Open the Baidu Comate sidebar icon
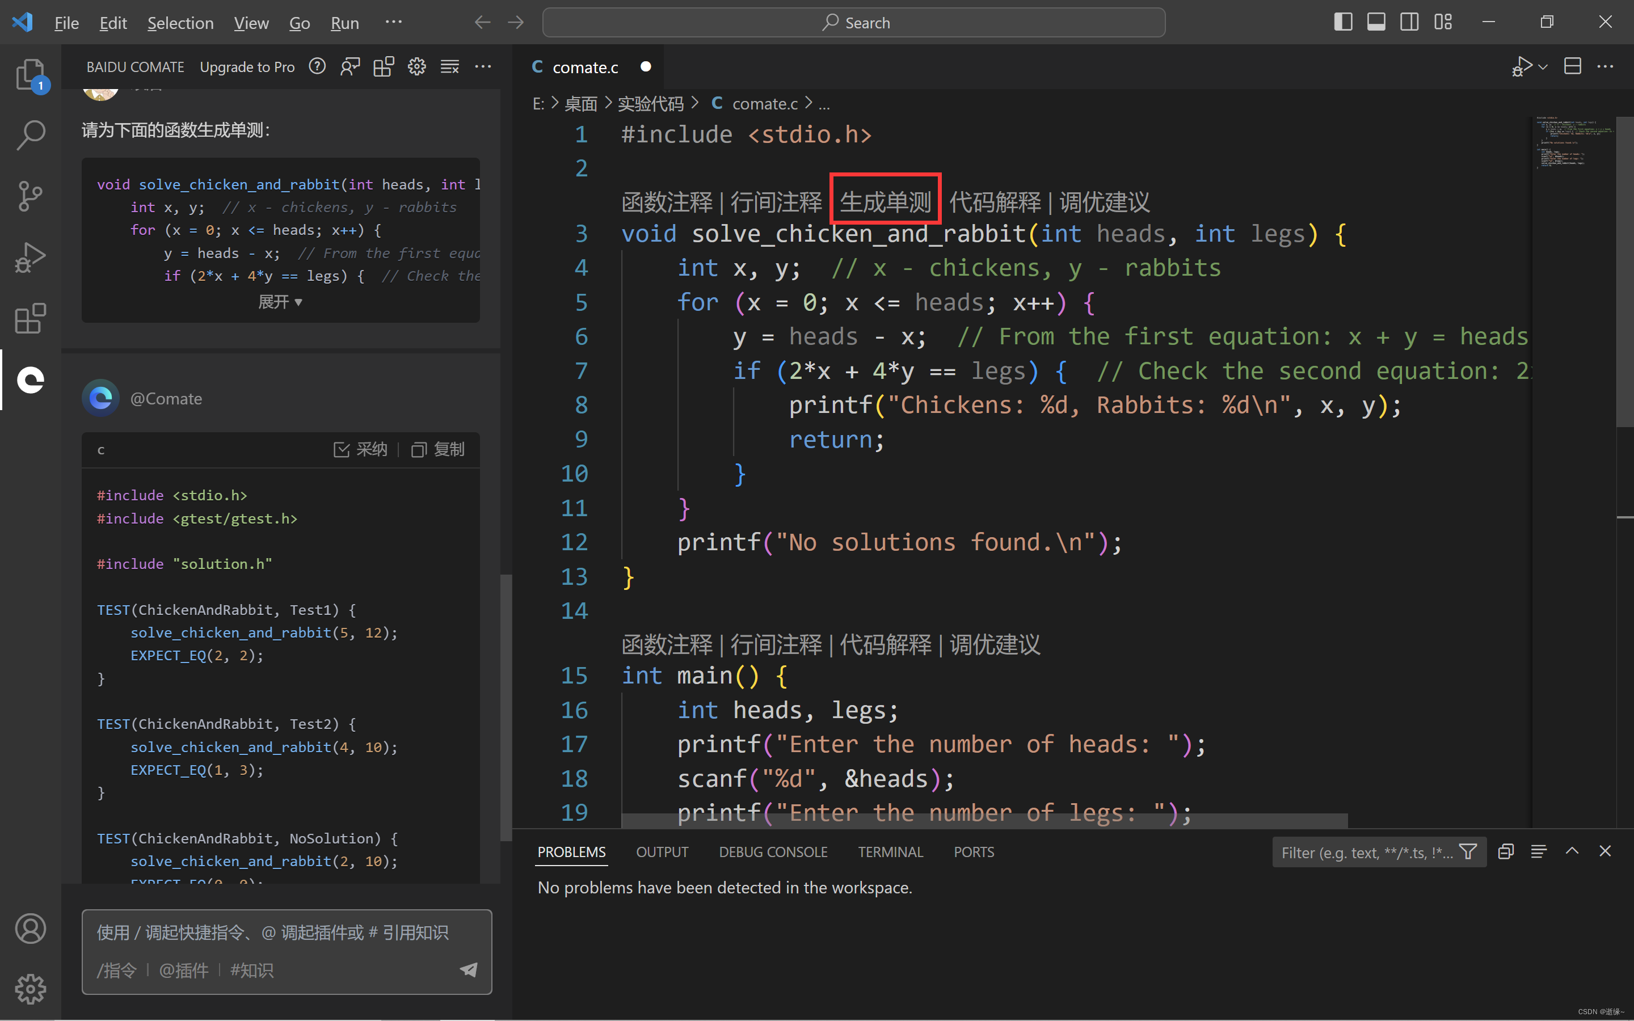Viewport: 1634px width, 1021px height. pyautogui.click(x=31, y=380)
